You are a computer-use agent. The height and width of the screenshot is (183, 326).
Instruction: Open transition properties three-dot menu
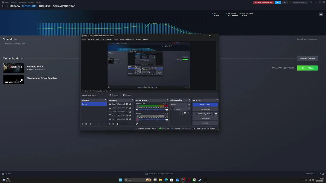189,113
